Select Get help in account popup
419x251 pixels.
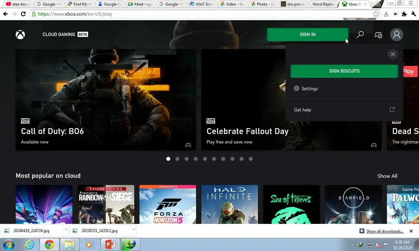[344, 110]
